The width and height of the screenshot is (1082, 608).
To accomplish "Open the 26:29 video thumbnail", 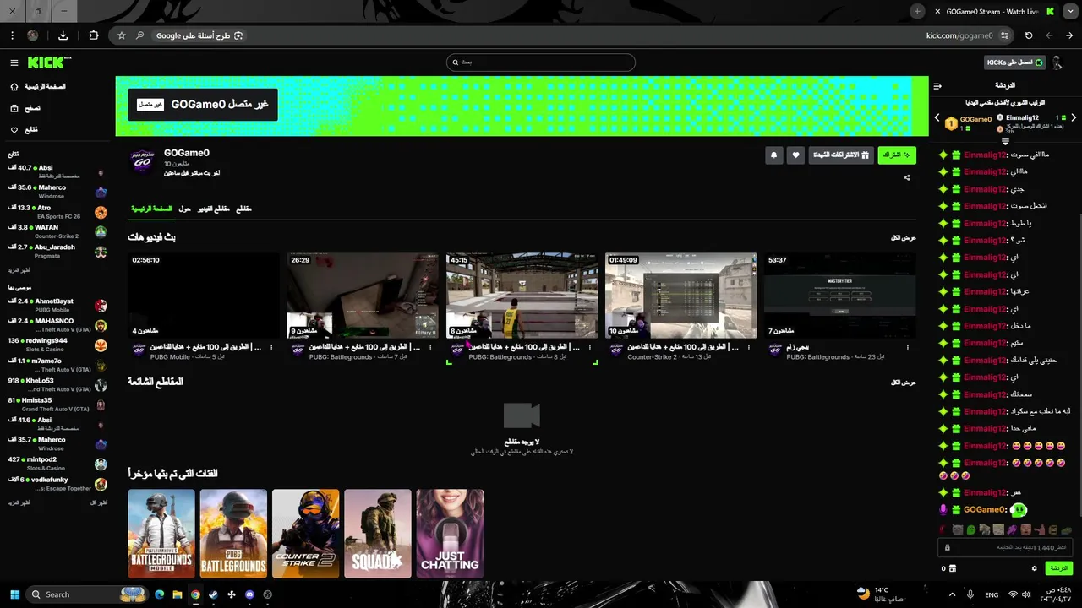I will pyautogui.click(x=363, y=296).
